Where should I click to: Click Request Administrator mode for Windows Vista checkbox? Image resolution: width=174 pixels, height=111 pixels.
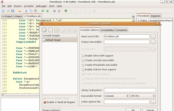pyautogui.click(x=83, y=79)
